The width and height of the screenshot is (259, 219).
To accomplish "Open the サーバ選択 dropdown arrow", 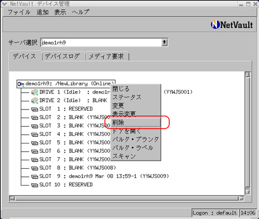I will (164, 43).
